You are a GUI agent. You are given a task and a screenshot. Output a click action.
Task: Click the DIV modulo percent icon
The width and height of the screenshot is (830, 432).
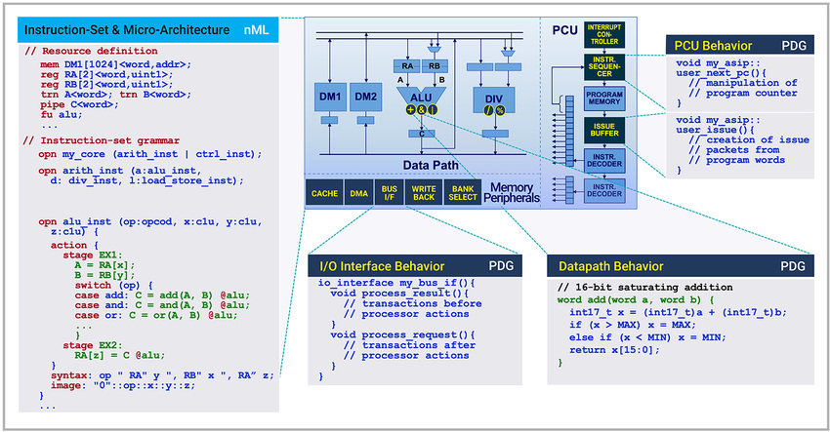pos(500,112)
